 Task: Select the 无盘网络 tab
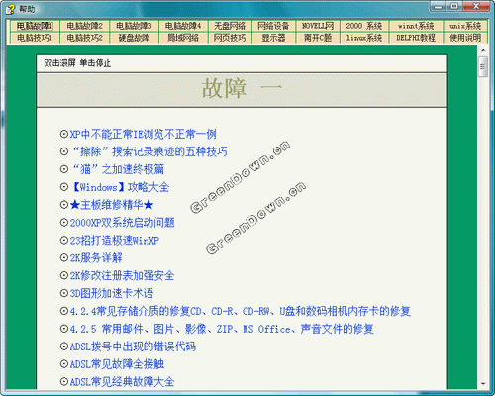[230, 26]
